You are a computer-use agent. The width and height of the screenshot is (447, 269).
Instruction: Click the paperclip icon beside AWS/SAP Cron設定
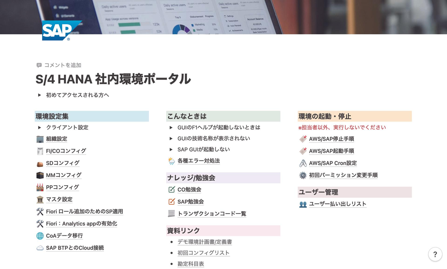pos(303,163)
